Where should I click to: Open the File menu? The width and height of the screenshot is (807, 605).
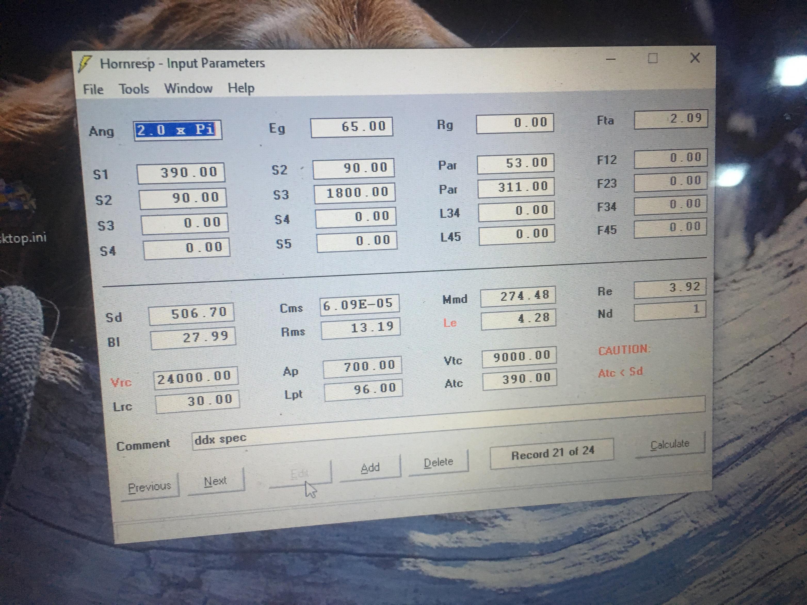(93, 89)
